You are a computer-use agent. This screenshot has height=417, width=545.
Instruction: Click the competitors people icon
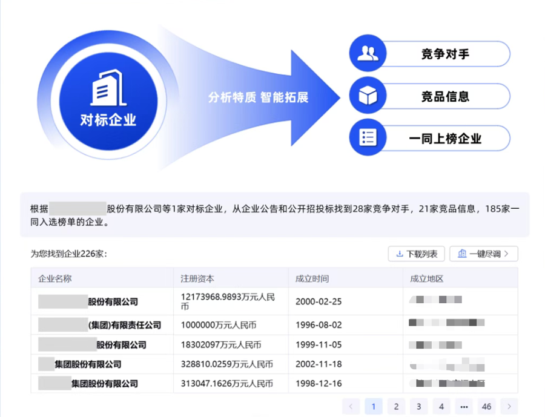point(368,54)
